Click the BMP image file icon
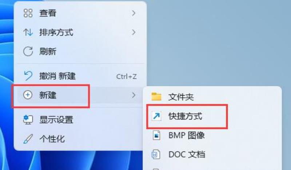 point(156,135)
